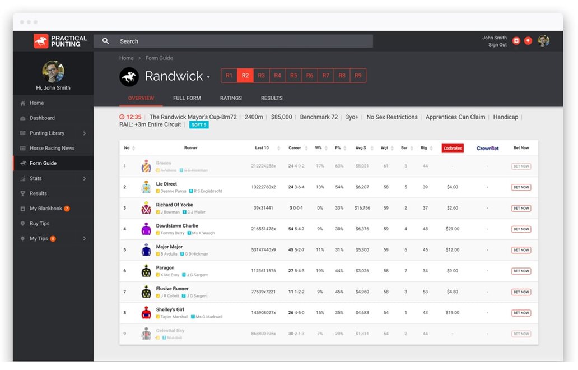Click Richard Of Yorke jockey silks icon
The image size is (578, 370).
click(x=146, y=208)
